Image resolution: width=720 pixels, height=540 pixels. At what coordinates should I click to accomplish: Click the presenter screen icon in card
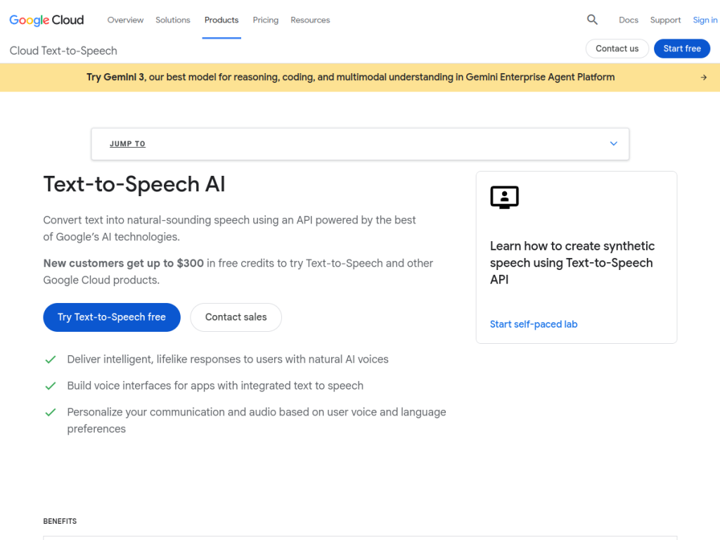pos(504,198)
